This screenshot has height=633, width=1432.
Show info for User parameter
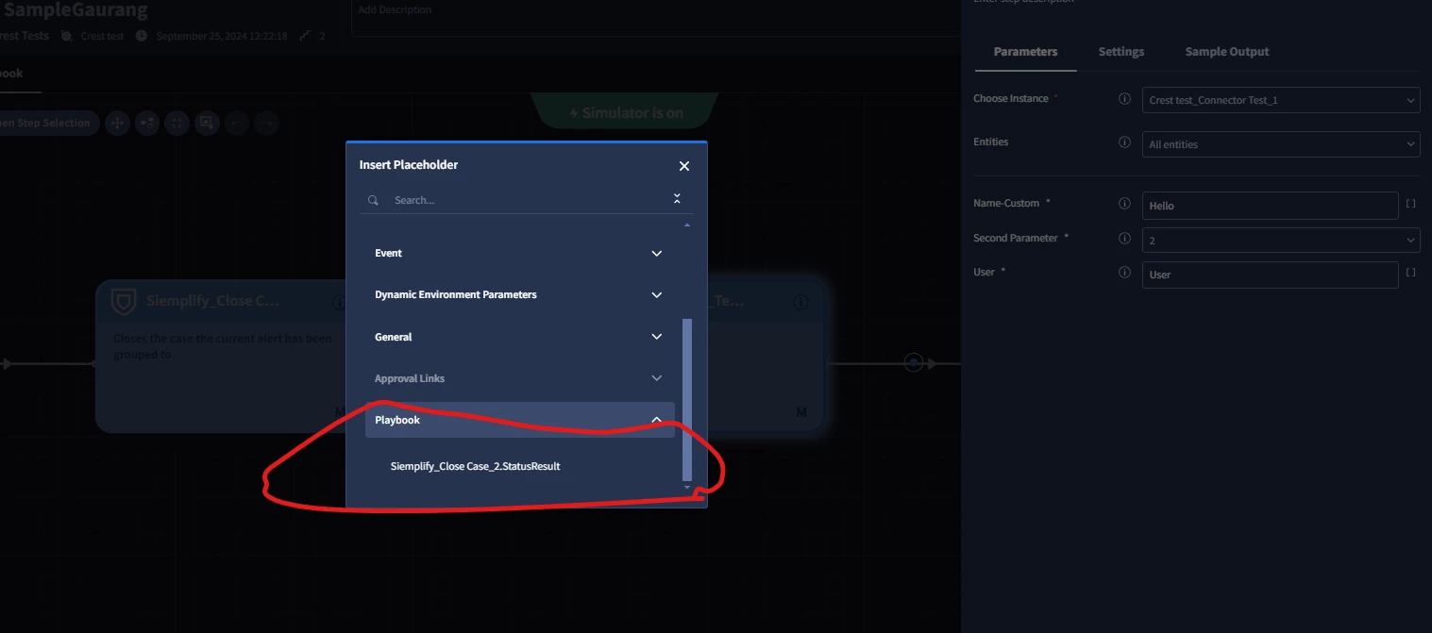[x=1124, y=272]
